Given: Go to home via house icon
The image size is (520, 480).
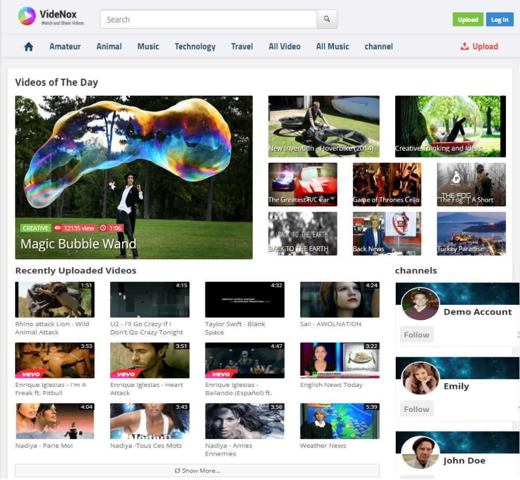Looking at the screenshot, I should [29, 46].
